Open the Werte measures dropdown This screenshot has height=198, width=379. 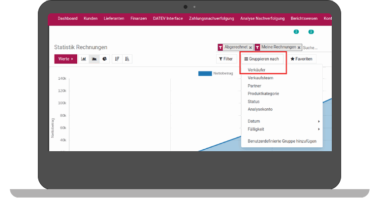pos(65,59)
